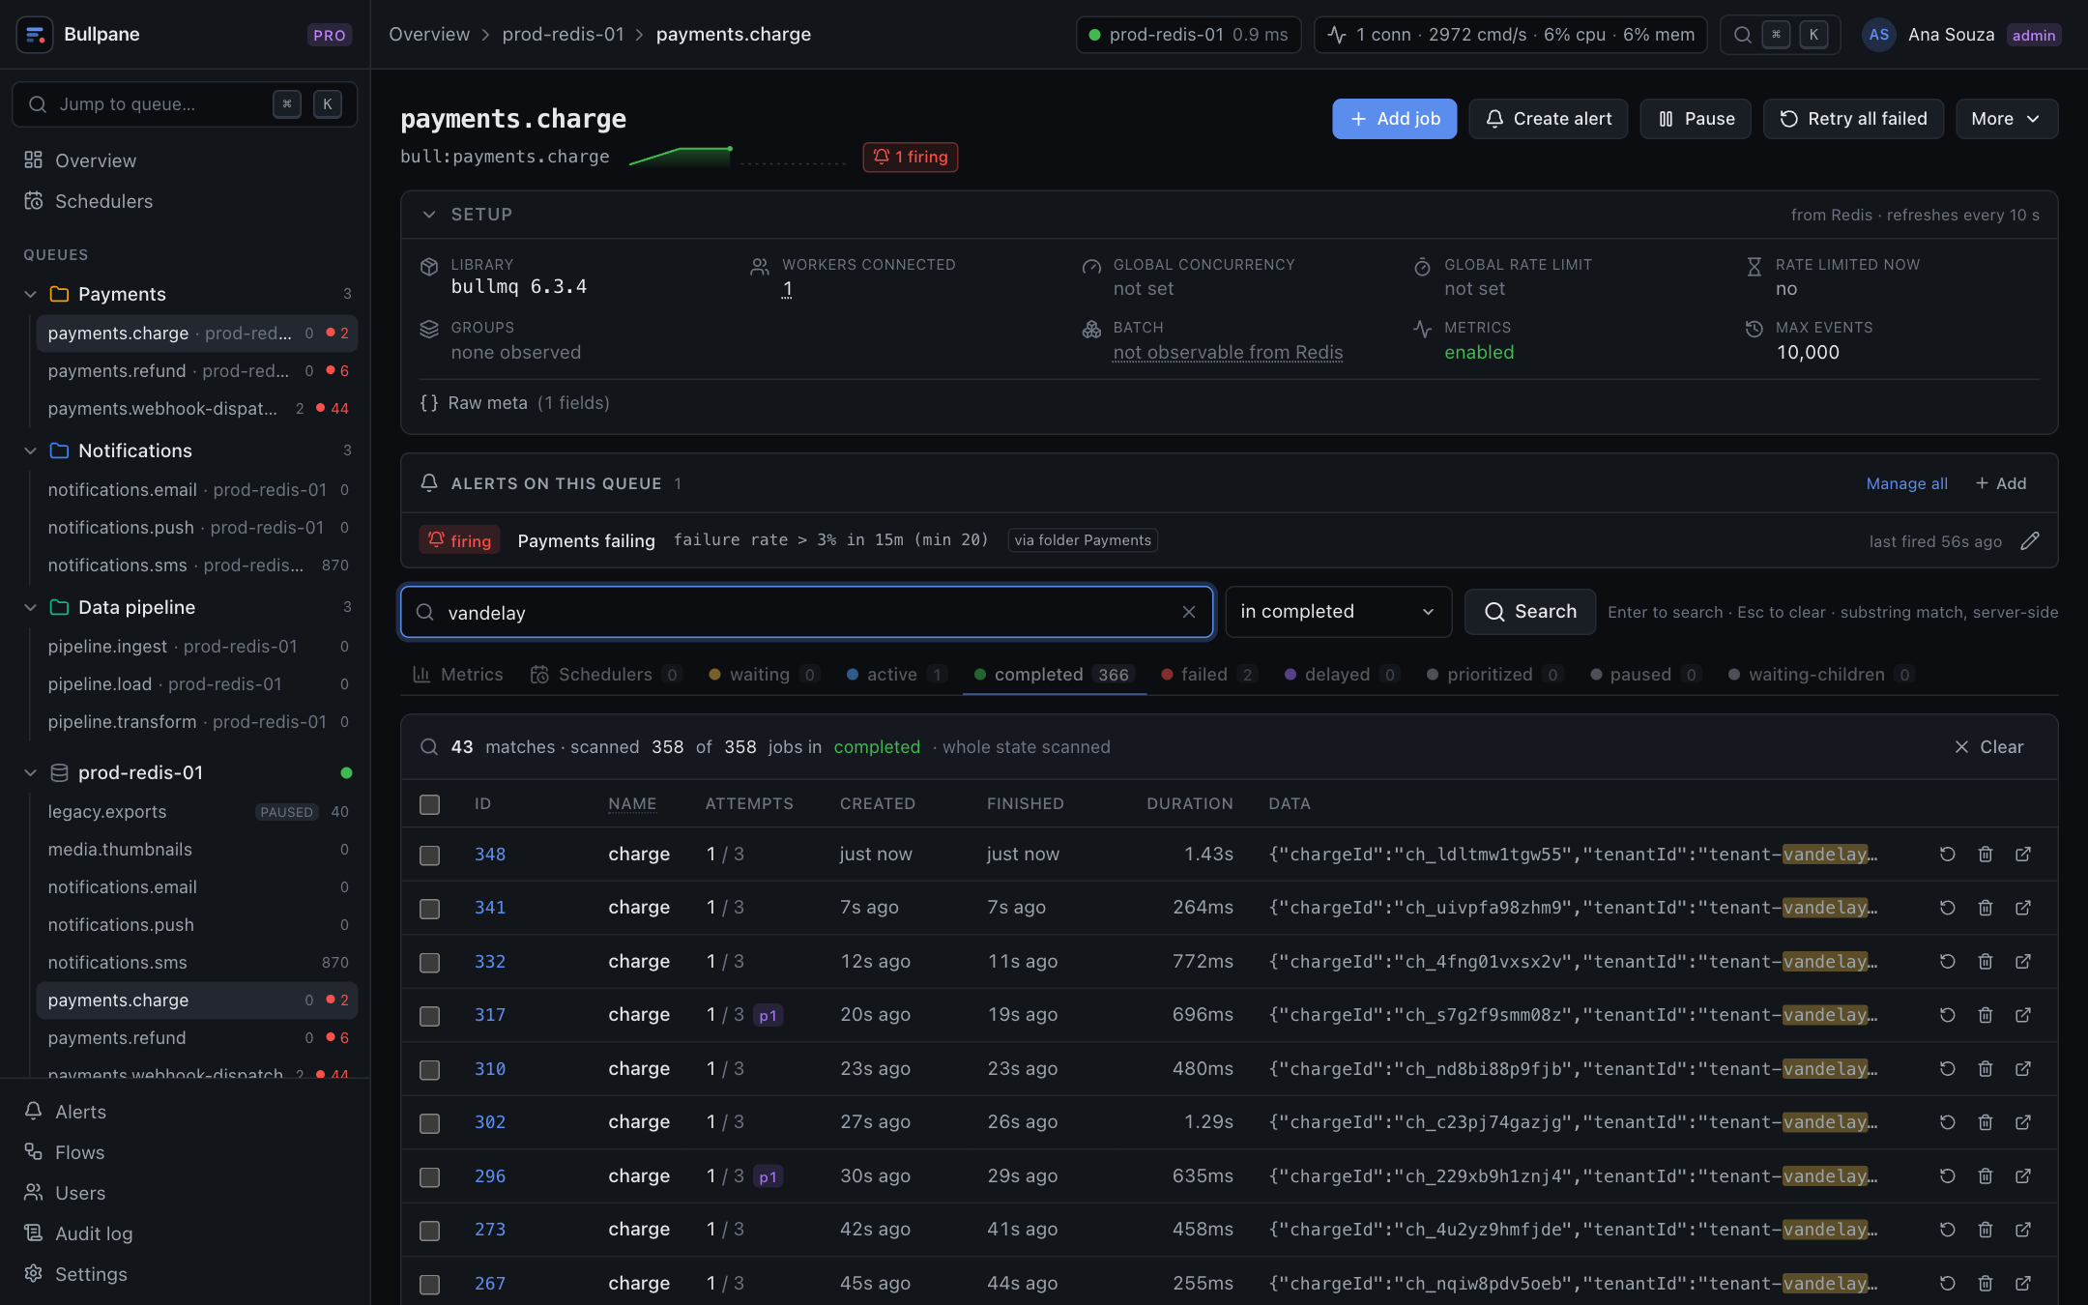The height and width of the screenshot is (1305, 2088).
Task: Switch to the Metrics tab
Action: 458,675
